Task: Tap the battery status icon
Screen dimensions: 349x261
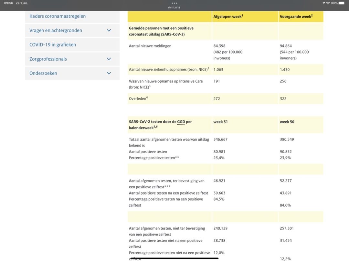Action: (x=342, y=3)
